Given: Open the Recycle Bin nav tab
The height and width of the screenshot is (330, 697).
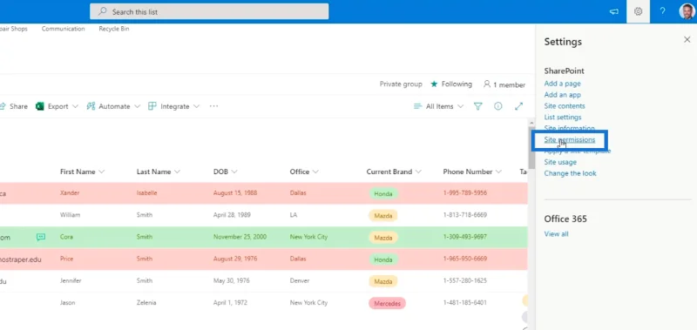Looking at the screenshot, I should 114,29.
